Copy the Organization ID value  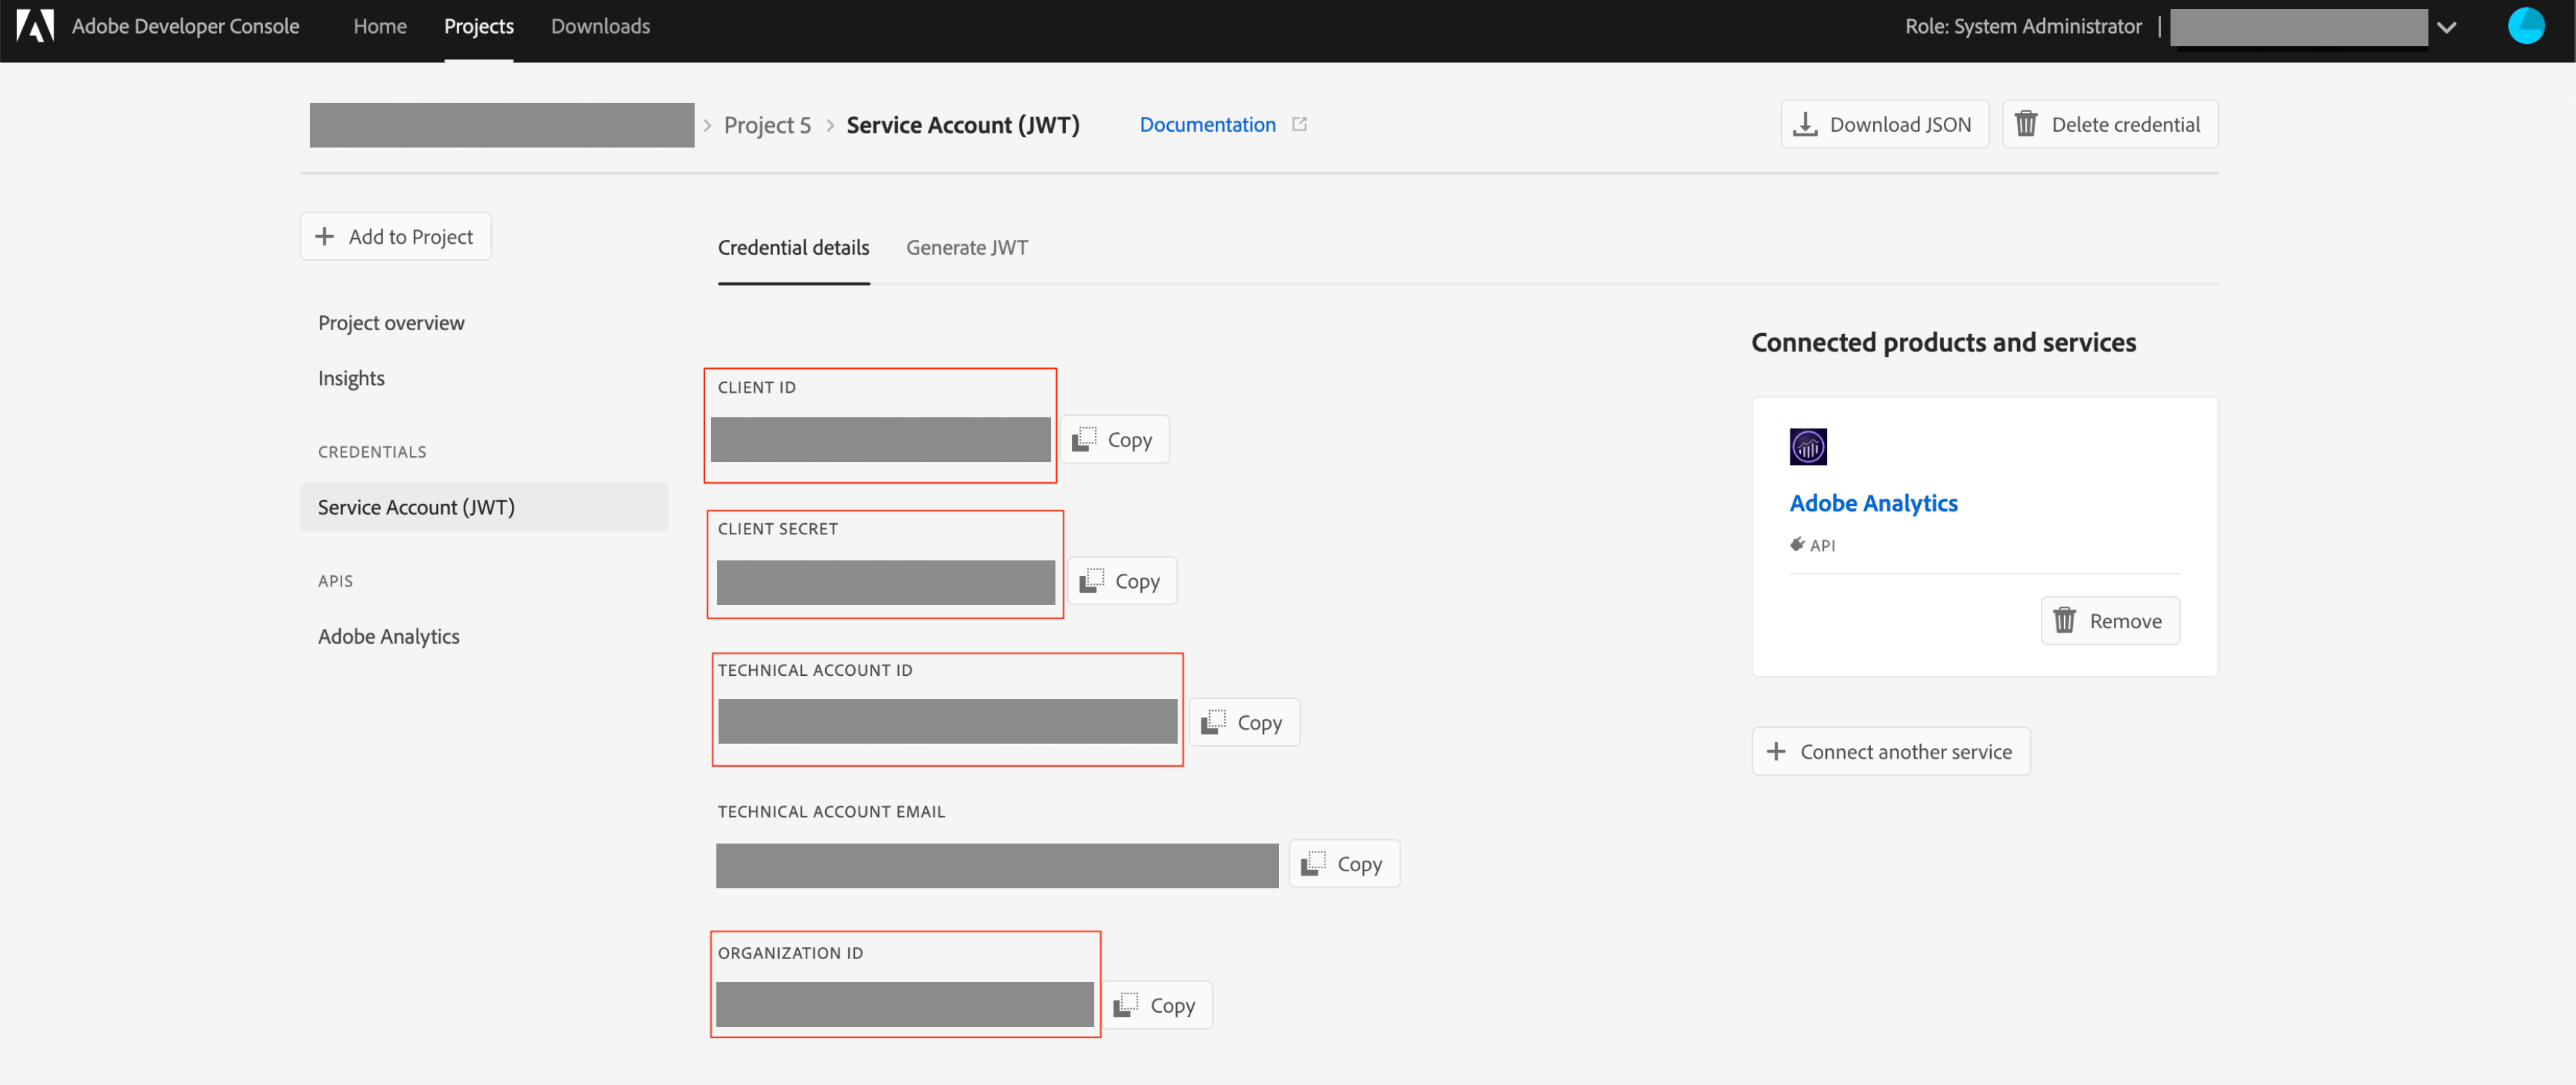pyautogui.click(x=1157, y=1005)
